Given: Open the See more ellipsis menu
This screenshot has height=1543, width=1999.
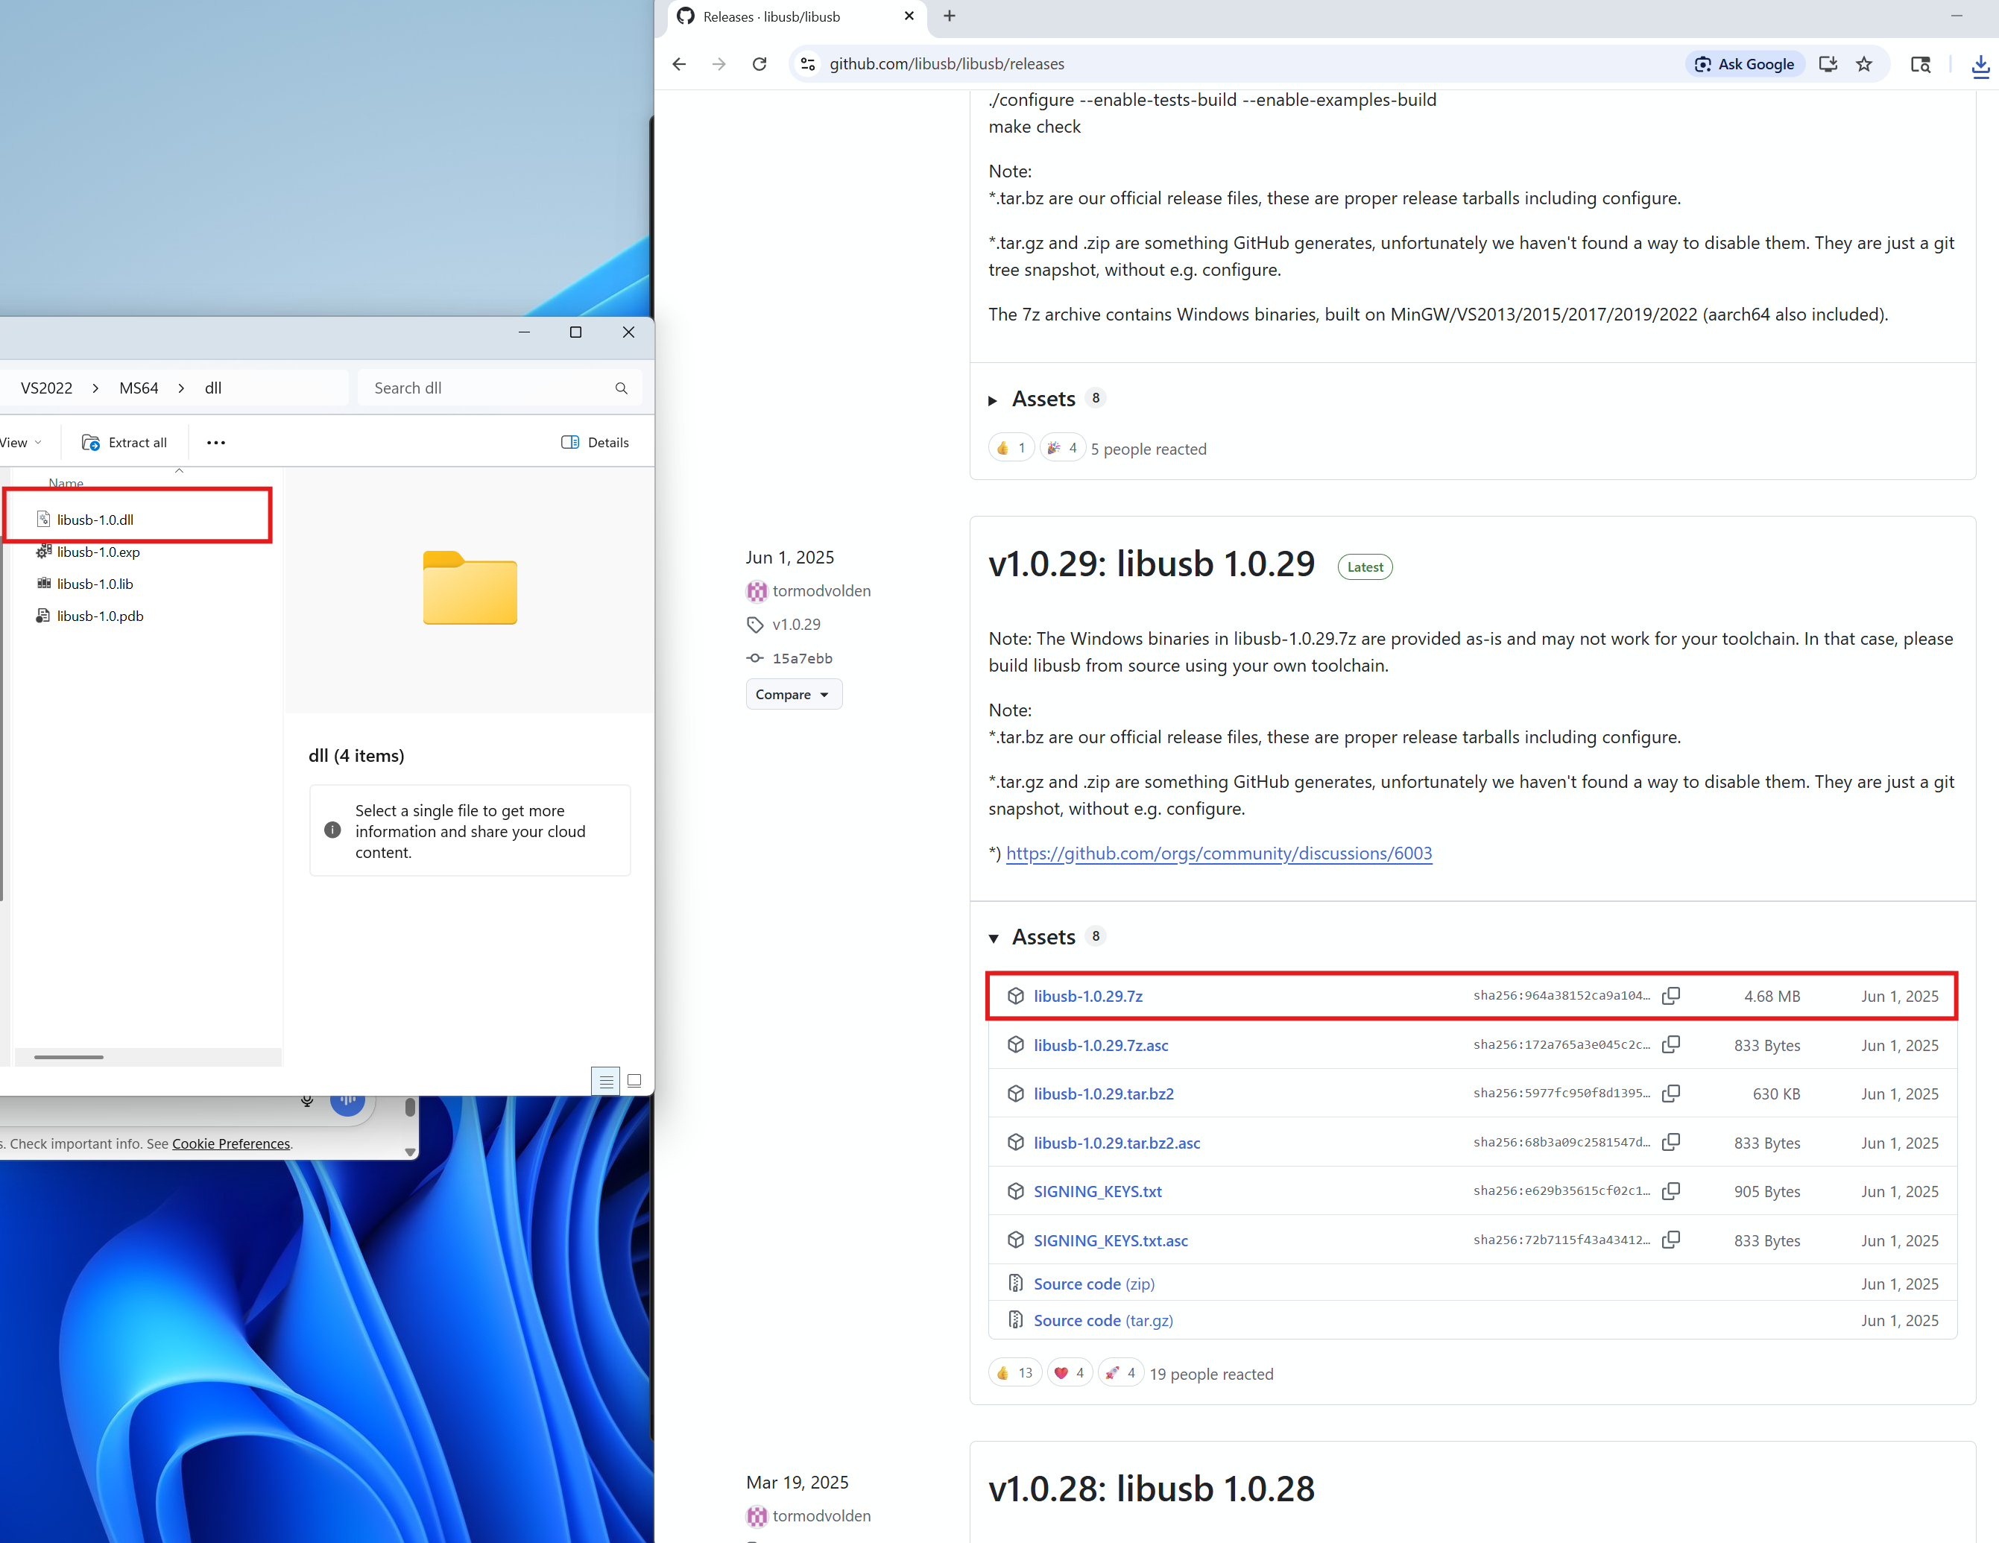Looking at the screenshot, I should [x=216, y=443].
